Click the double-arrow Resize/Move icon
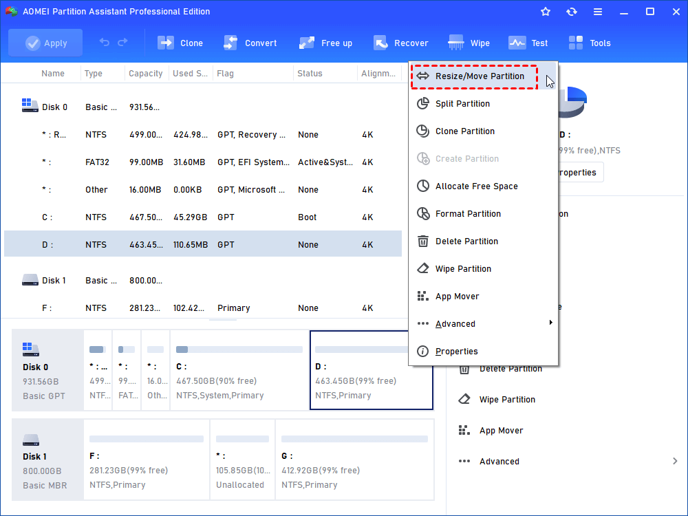Image resolution: width=688 pixels, height=516 pixels. [x=423, y=76]
